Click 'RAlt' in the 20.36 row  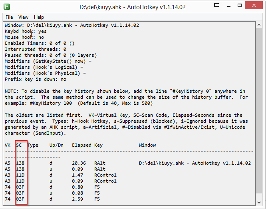(100, 163)
